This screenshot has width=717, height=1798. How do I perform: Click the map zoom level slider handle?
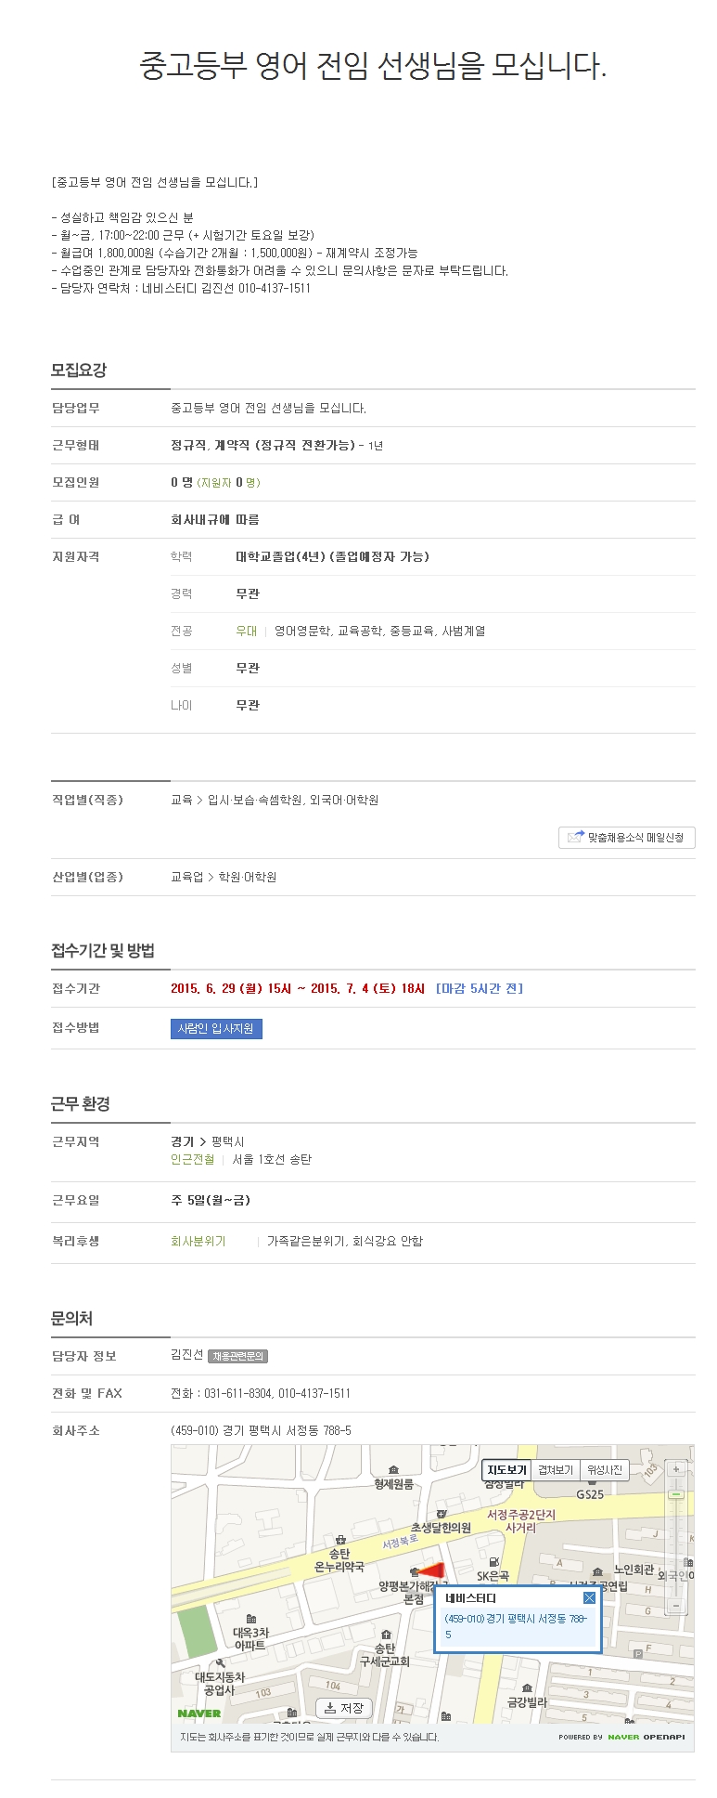[x=676, y=1494]
